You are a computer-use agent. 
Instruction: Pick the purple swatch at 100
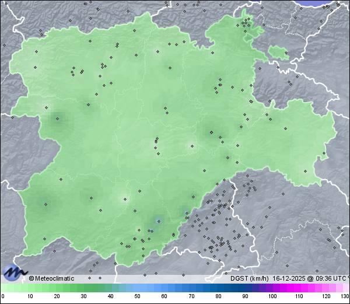272,288
